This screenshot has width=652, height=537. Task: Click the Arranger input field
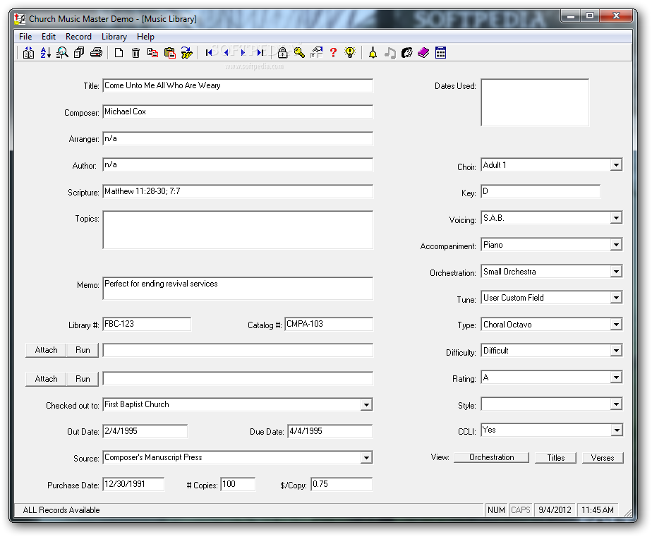[238, 138]
